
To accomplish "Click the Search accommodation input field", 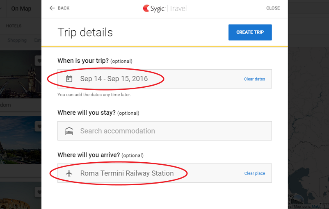I will 164,131.
